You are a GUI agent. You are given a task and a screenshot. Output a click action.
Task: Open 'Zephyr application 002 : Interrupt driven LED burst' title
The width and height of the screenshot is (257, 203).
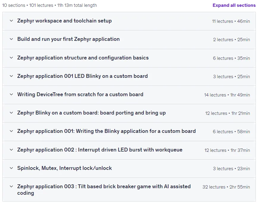[x=100, y=150]
